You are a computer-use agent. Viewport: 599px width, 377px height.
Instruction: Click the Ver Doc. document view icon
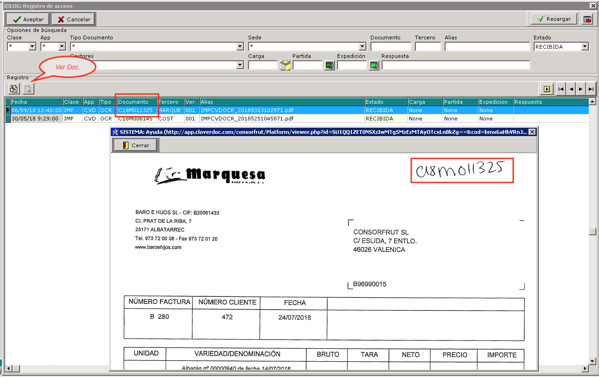click(28, 89)
